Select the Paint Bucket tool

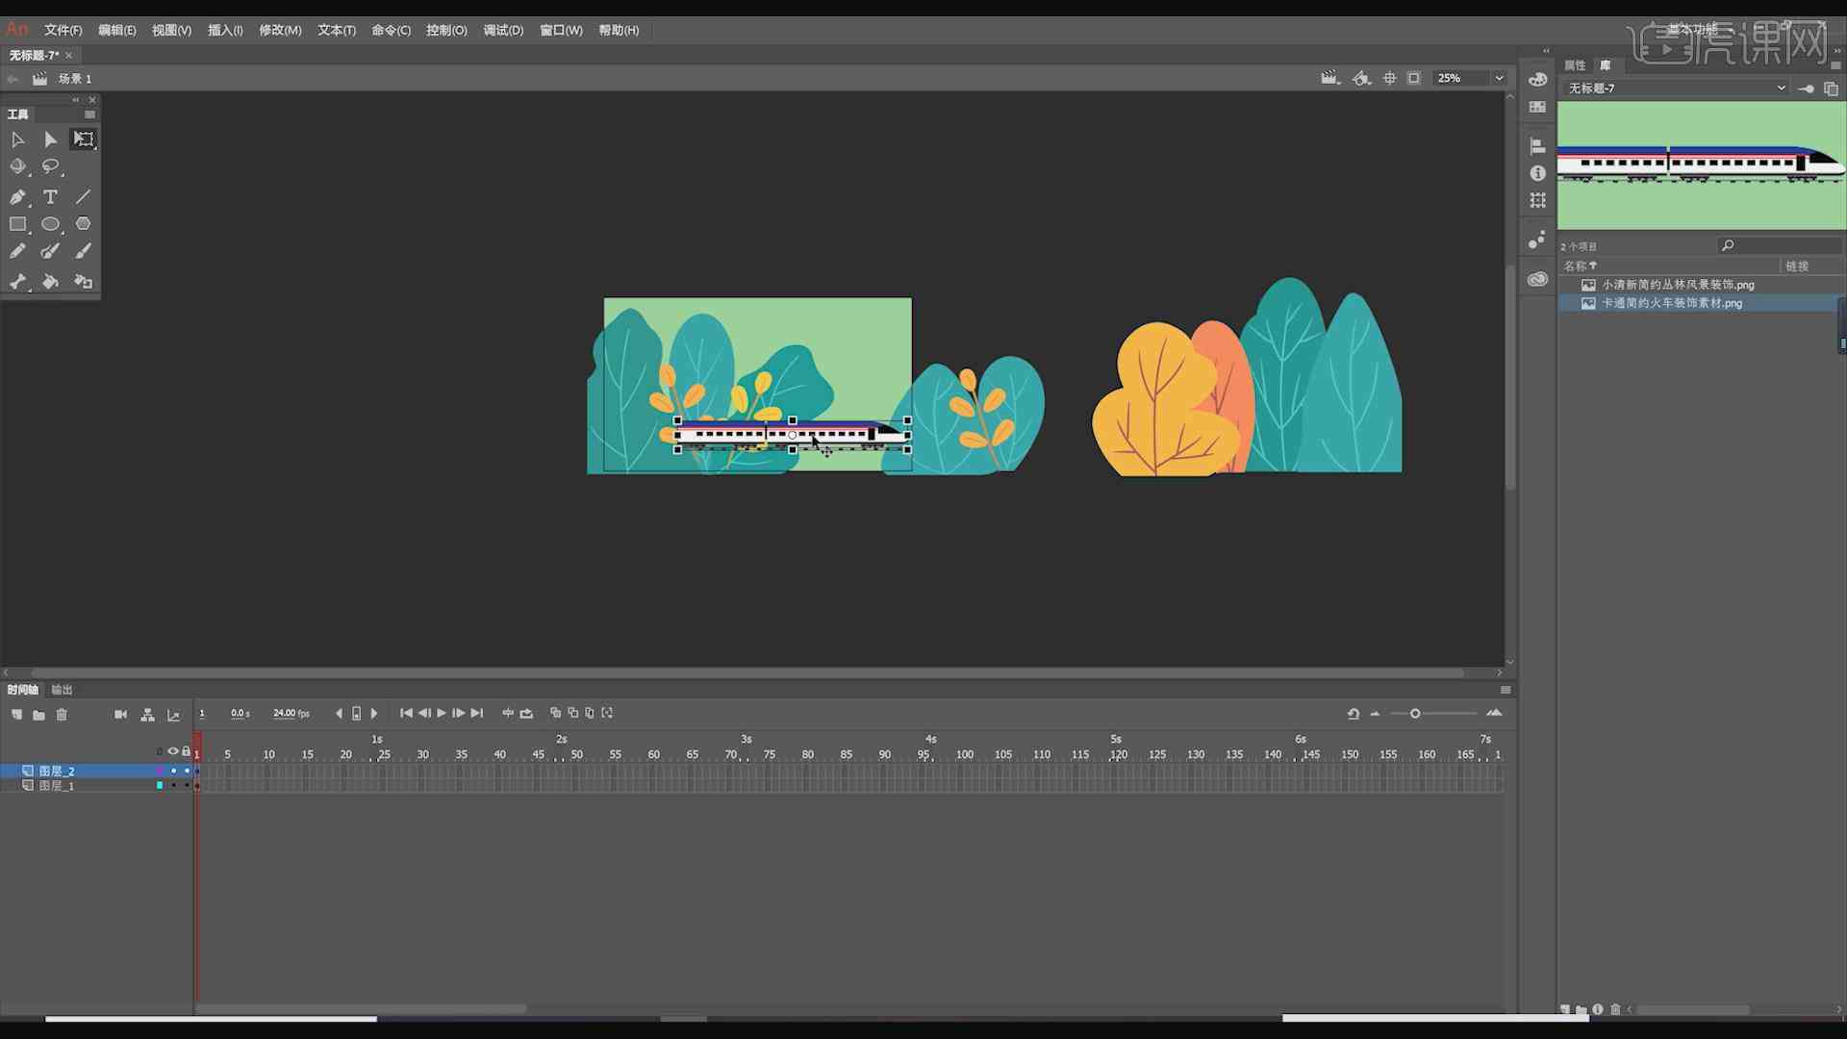pyautogui.click(x=50, y=282)
